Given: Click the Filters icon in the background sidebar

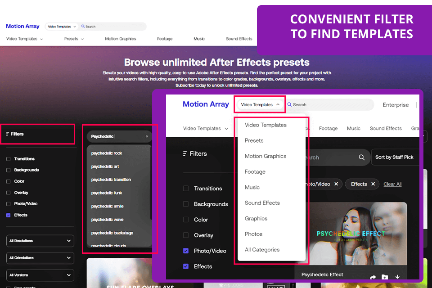Looking at the screenshot, I should click(x=8, y=134).
